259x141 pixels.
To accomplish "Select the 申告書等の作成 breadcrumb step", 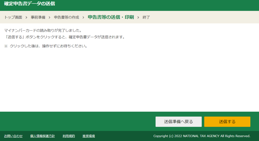I will 67,17.
